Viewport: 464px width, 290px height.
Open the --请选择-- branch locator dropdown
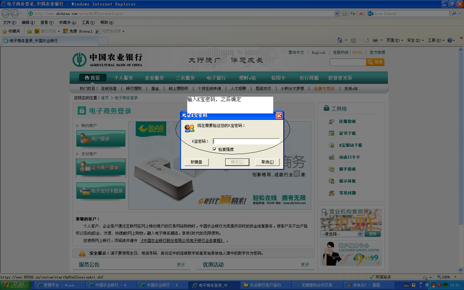point(342,234)
